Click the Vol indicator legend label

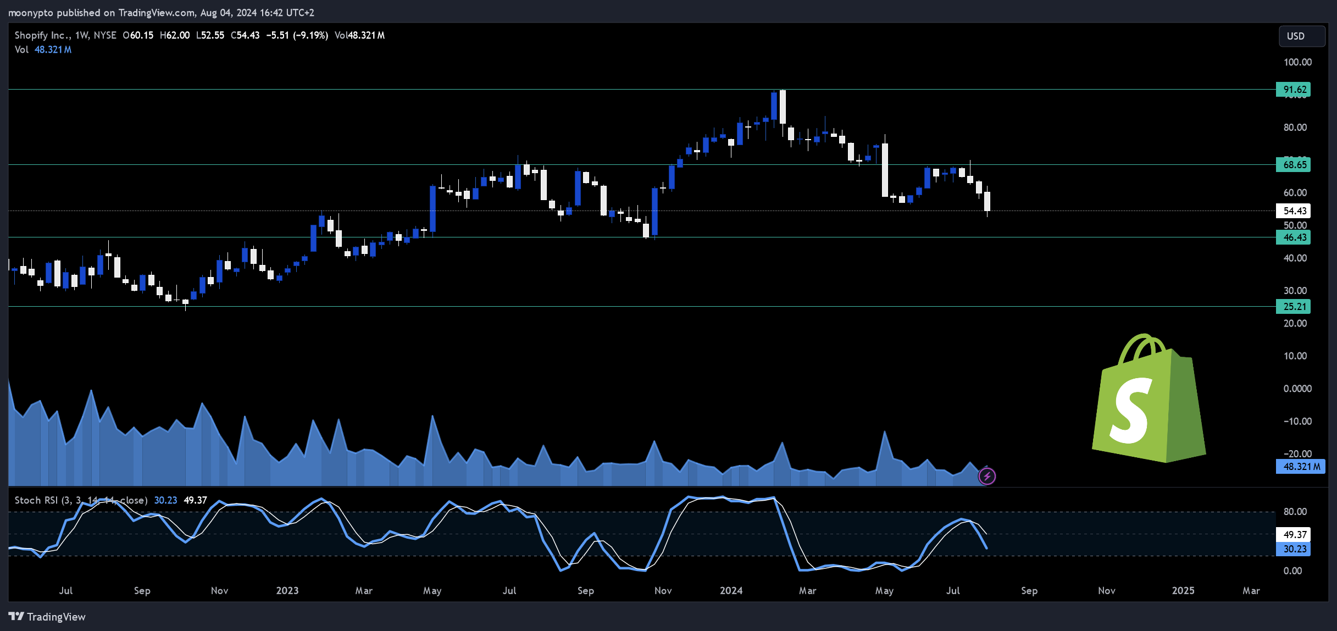[21, 49]
